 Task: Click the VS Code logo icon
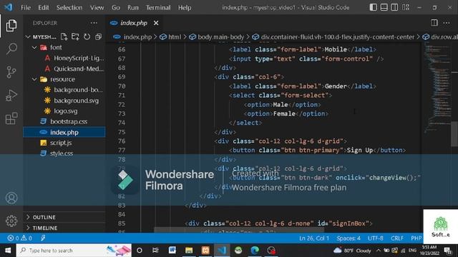coord(9,7)
